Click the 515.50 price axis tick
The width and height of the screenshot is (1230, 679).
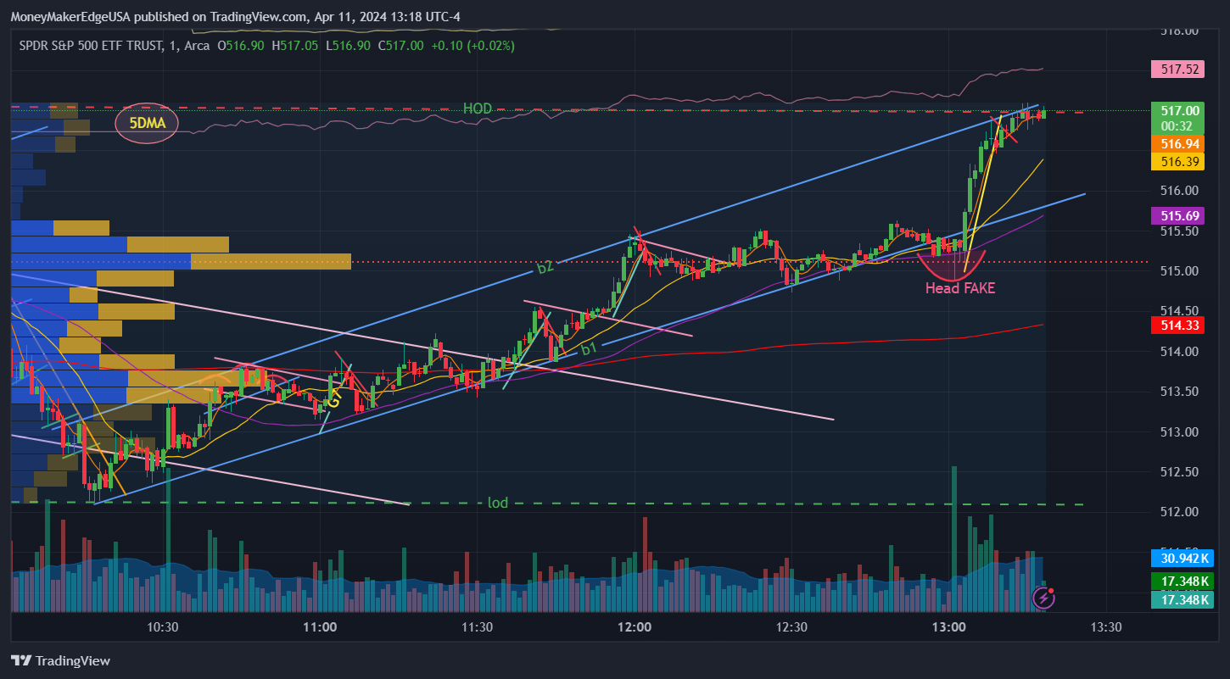1178,231
